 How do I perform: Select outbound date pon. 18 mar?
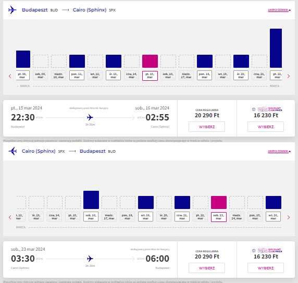pos(205,76)
